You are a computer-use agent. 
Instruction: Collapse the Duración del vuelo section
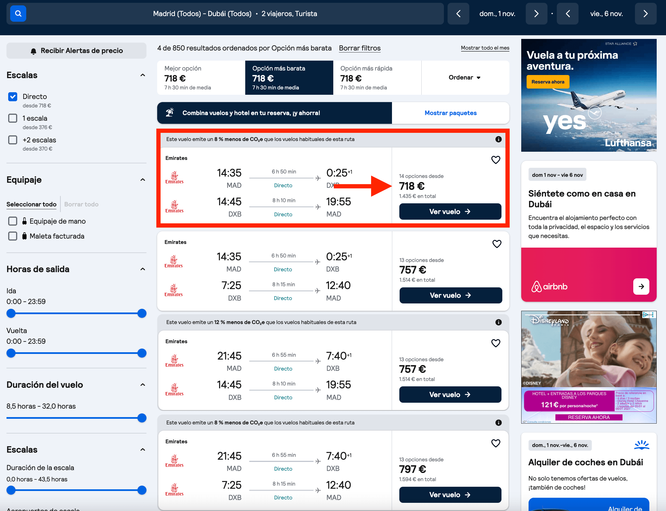[143, 385]
